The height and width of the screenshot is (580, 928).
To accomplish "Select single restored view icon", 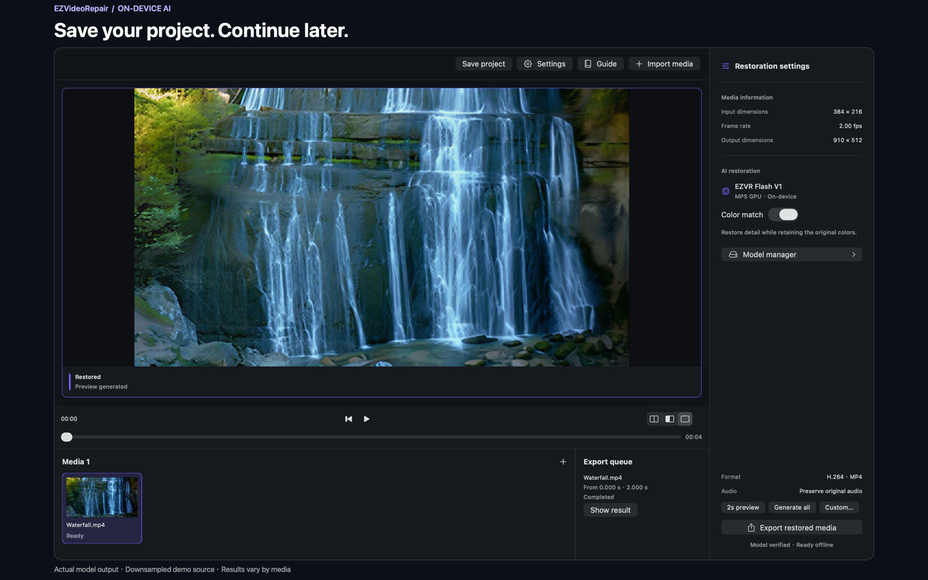I will [685, 419].
